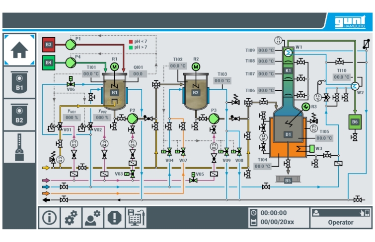This screenshot has height=242, width=375.
Task: Click the QI01 pH value display
Action: coord(138,74)
